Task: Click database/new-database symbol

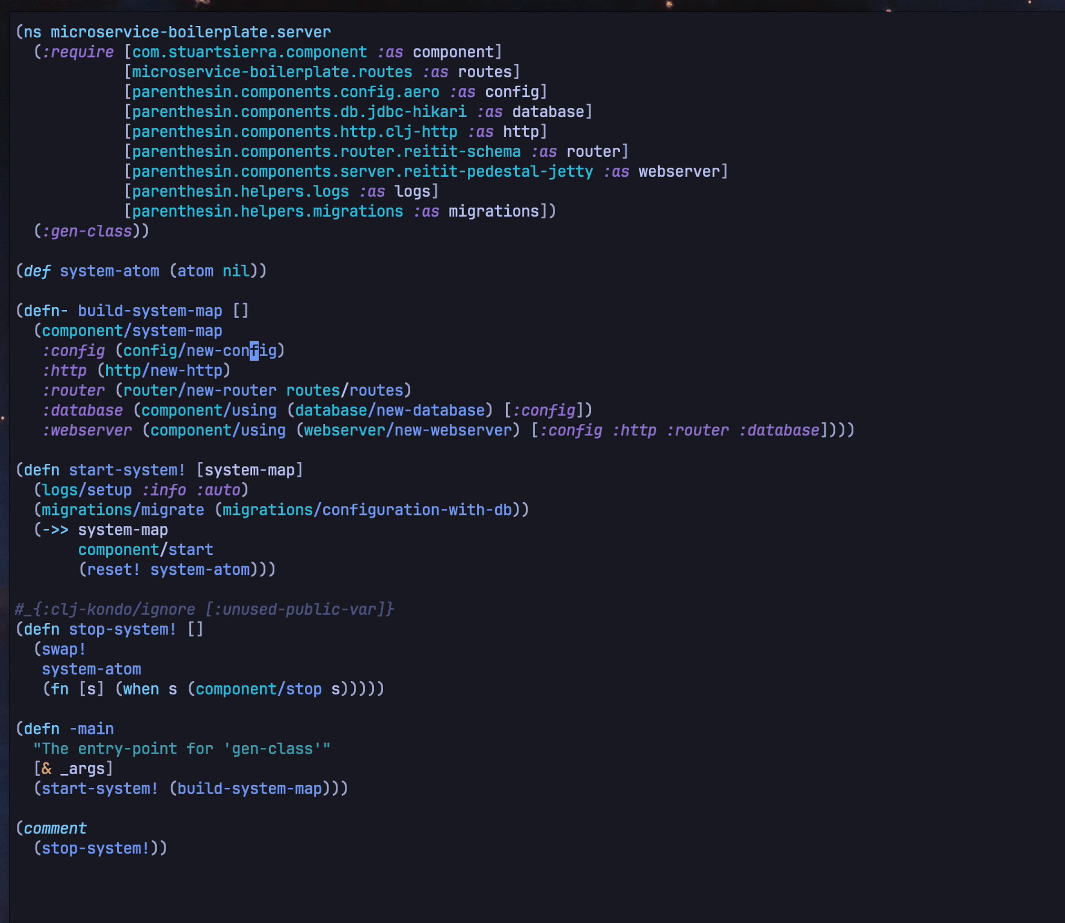Action: click(x=390, y=411)
